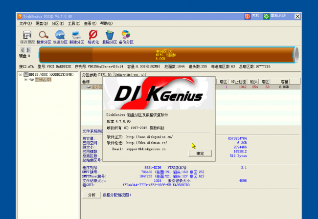Click the 版本 4.7.0.95 version text
The width and height of the screenshot is (318, 219).
pos(119,121)
